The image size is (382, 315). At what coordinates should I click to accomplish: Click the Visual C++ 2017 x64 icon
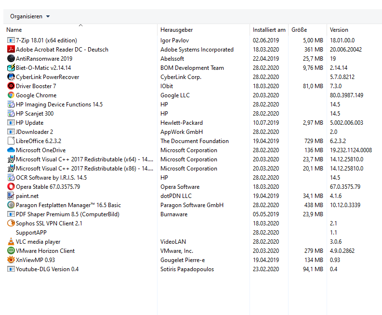pos(11,159)
